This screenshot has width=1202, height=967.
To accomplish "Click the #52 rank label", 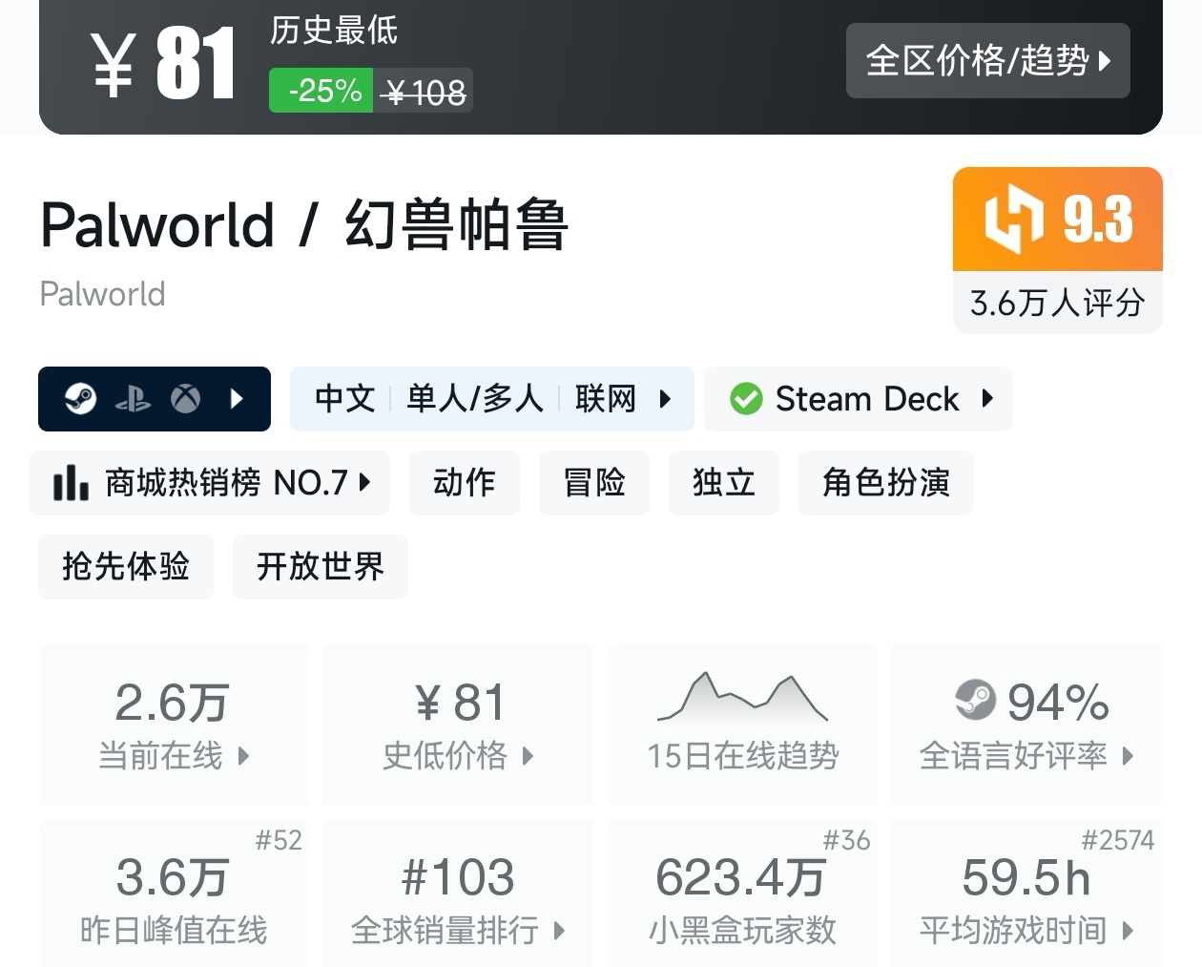I will [279, 840].
